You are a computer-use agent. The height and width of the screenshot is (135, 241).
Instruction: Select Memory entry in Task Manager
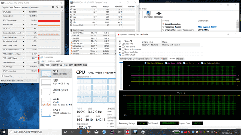tap(56, 82)
